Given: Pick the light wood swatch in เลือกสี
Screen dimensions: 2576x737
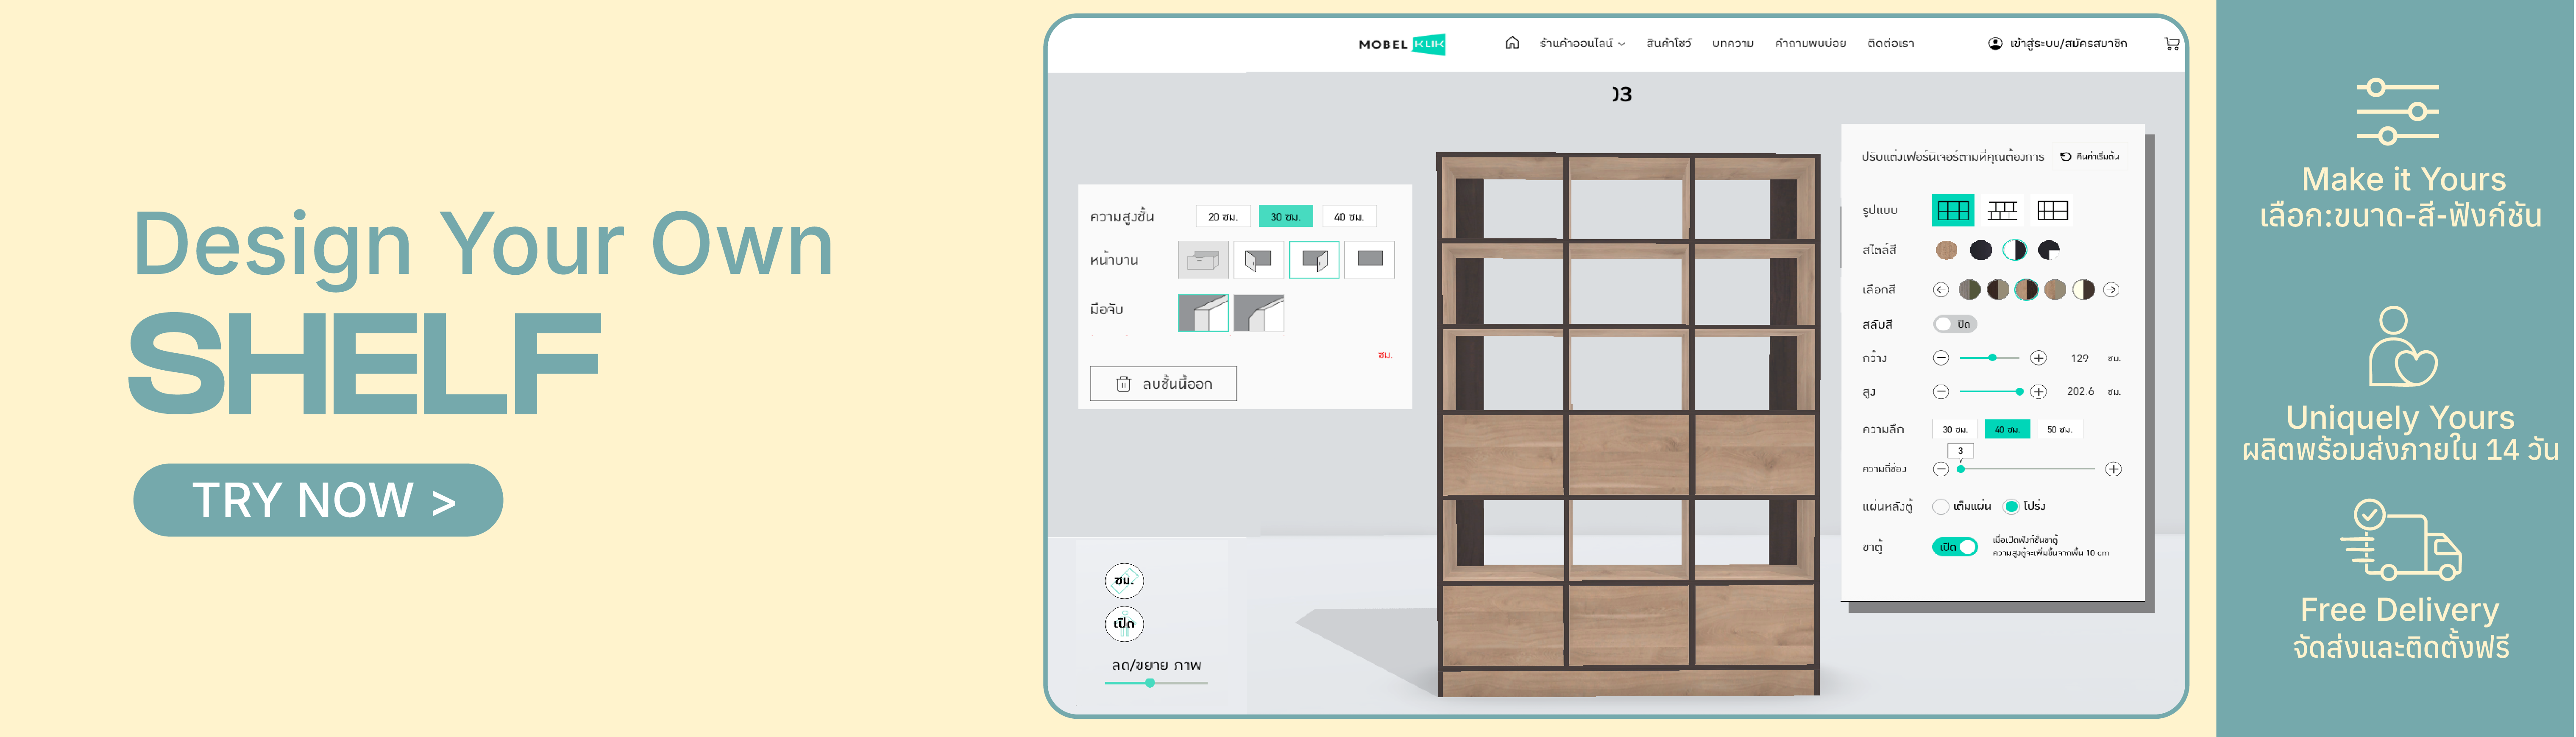Looking at the screenshot, I should pos(2055,290).
